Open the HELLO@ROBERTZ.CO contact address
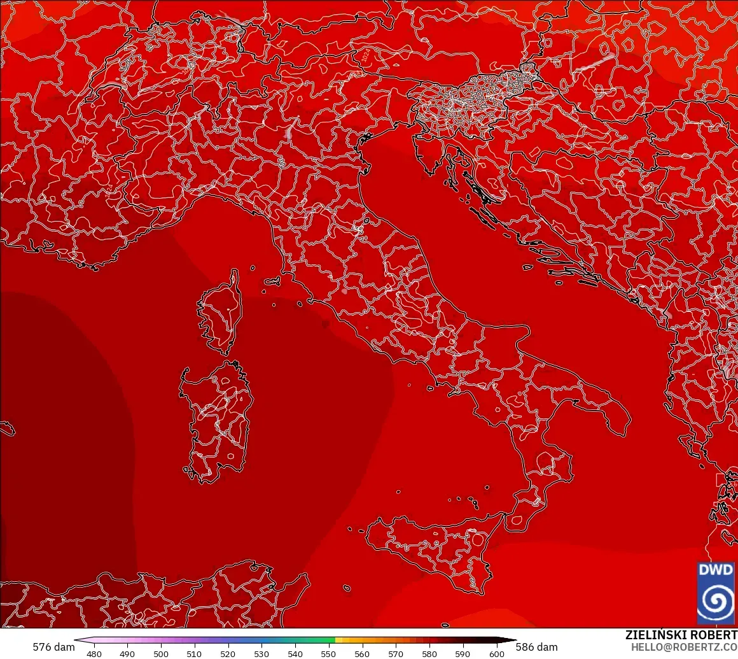This screenshot has height=659, width=738. click(685, 648)
